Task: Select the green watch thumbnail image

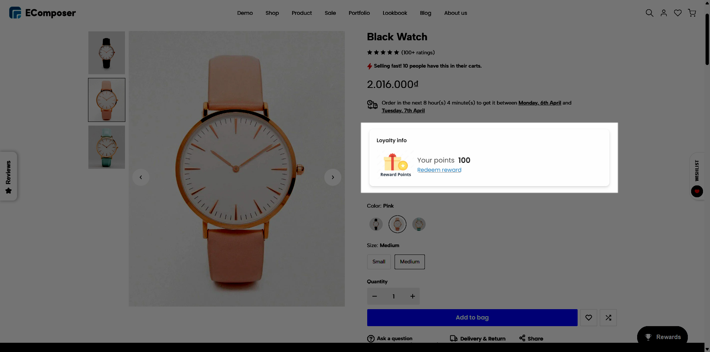Action: point(106,147)
